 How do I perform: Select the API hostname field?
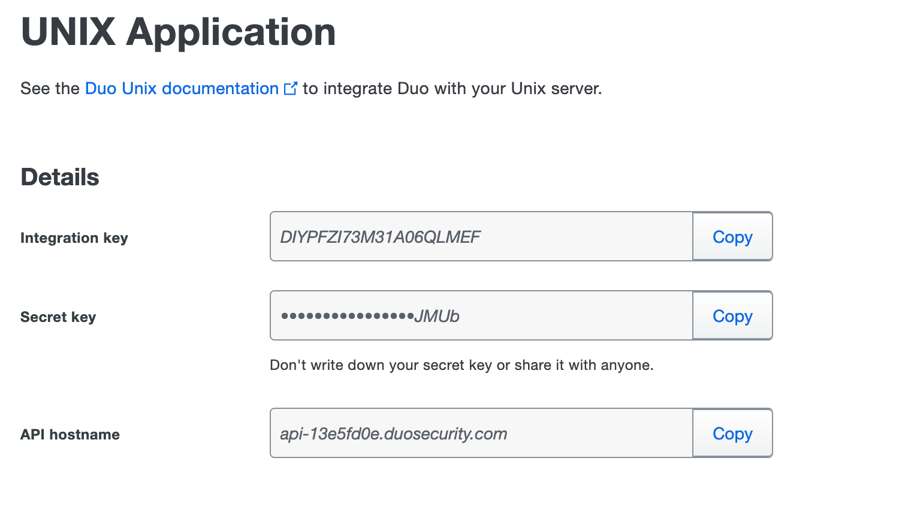(481, 433)
